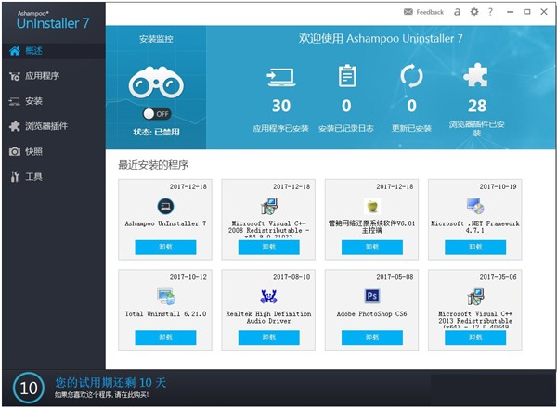Click the Visual C++ 2013 Redistributable icon

tap(475, 297)
